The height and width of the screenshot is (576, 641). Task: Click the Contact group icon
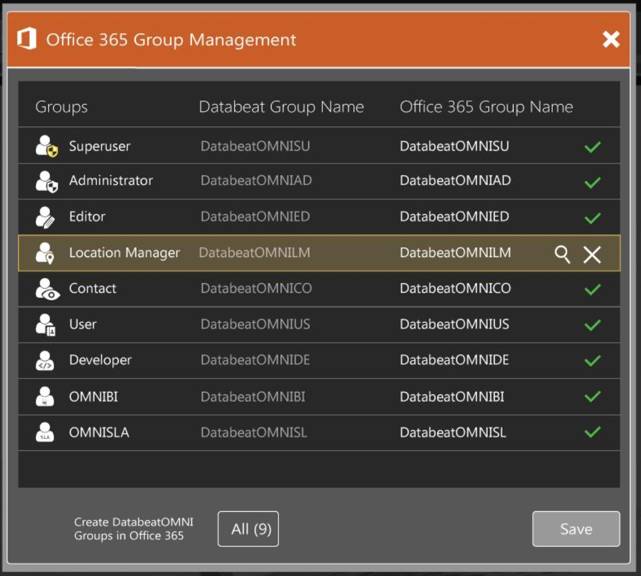[x=47, y=289]
